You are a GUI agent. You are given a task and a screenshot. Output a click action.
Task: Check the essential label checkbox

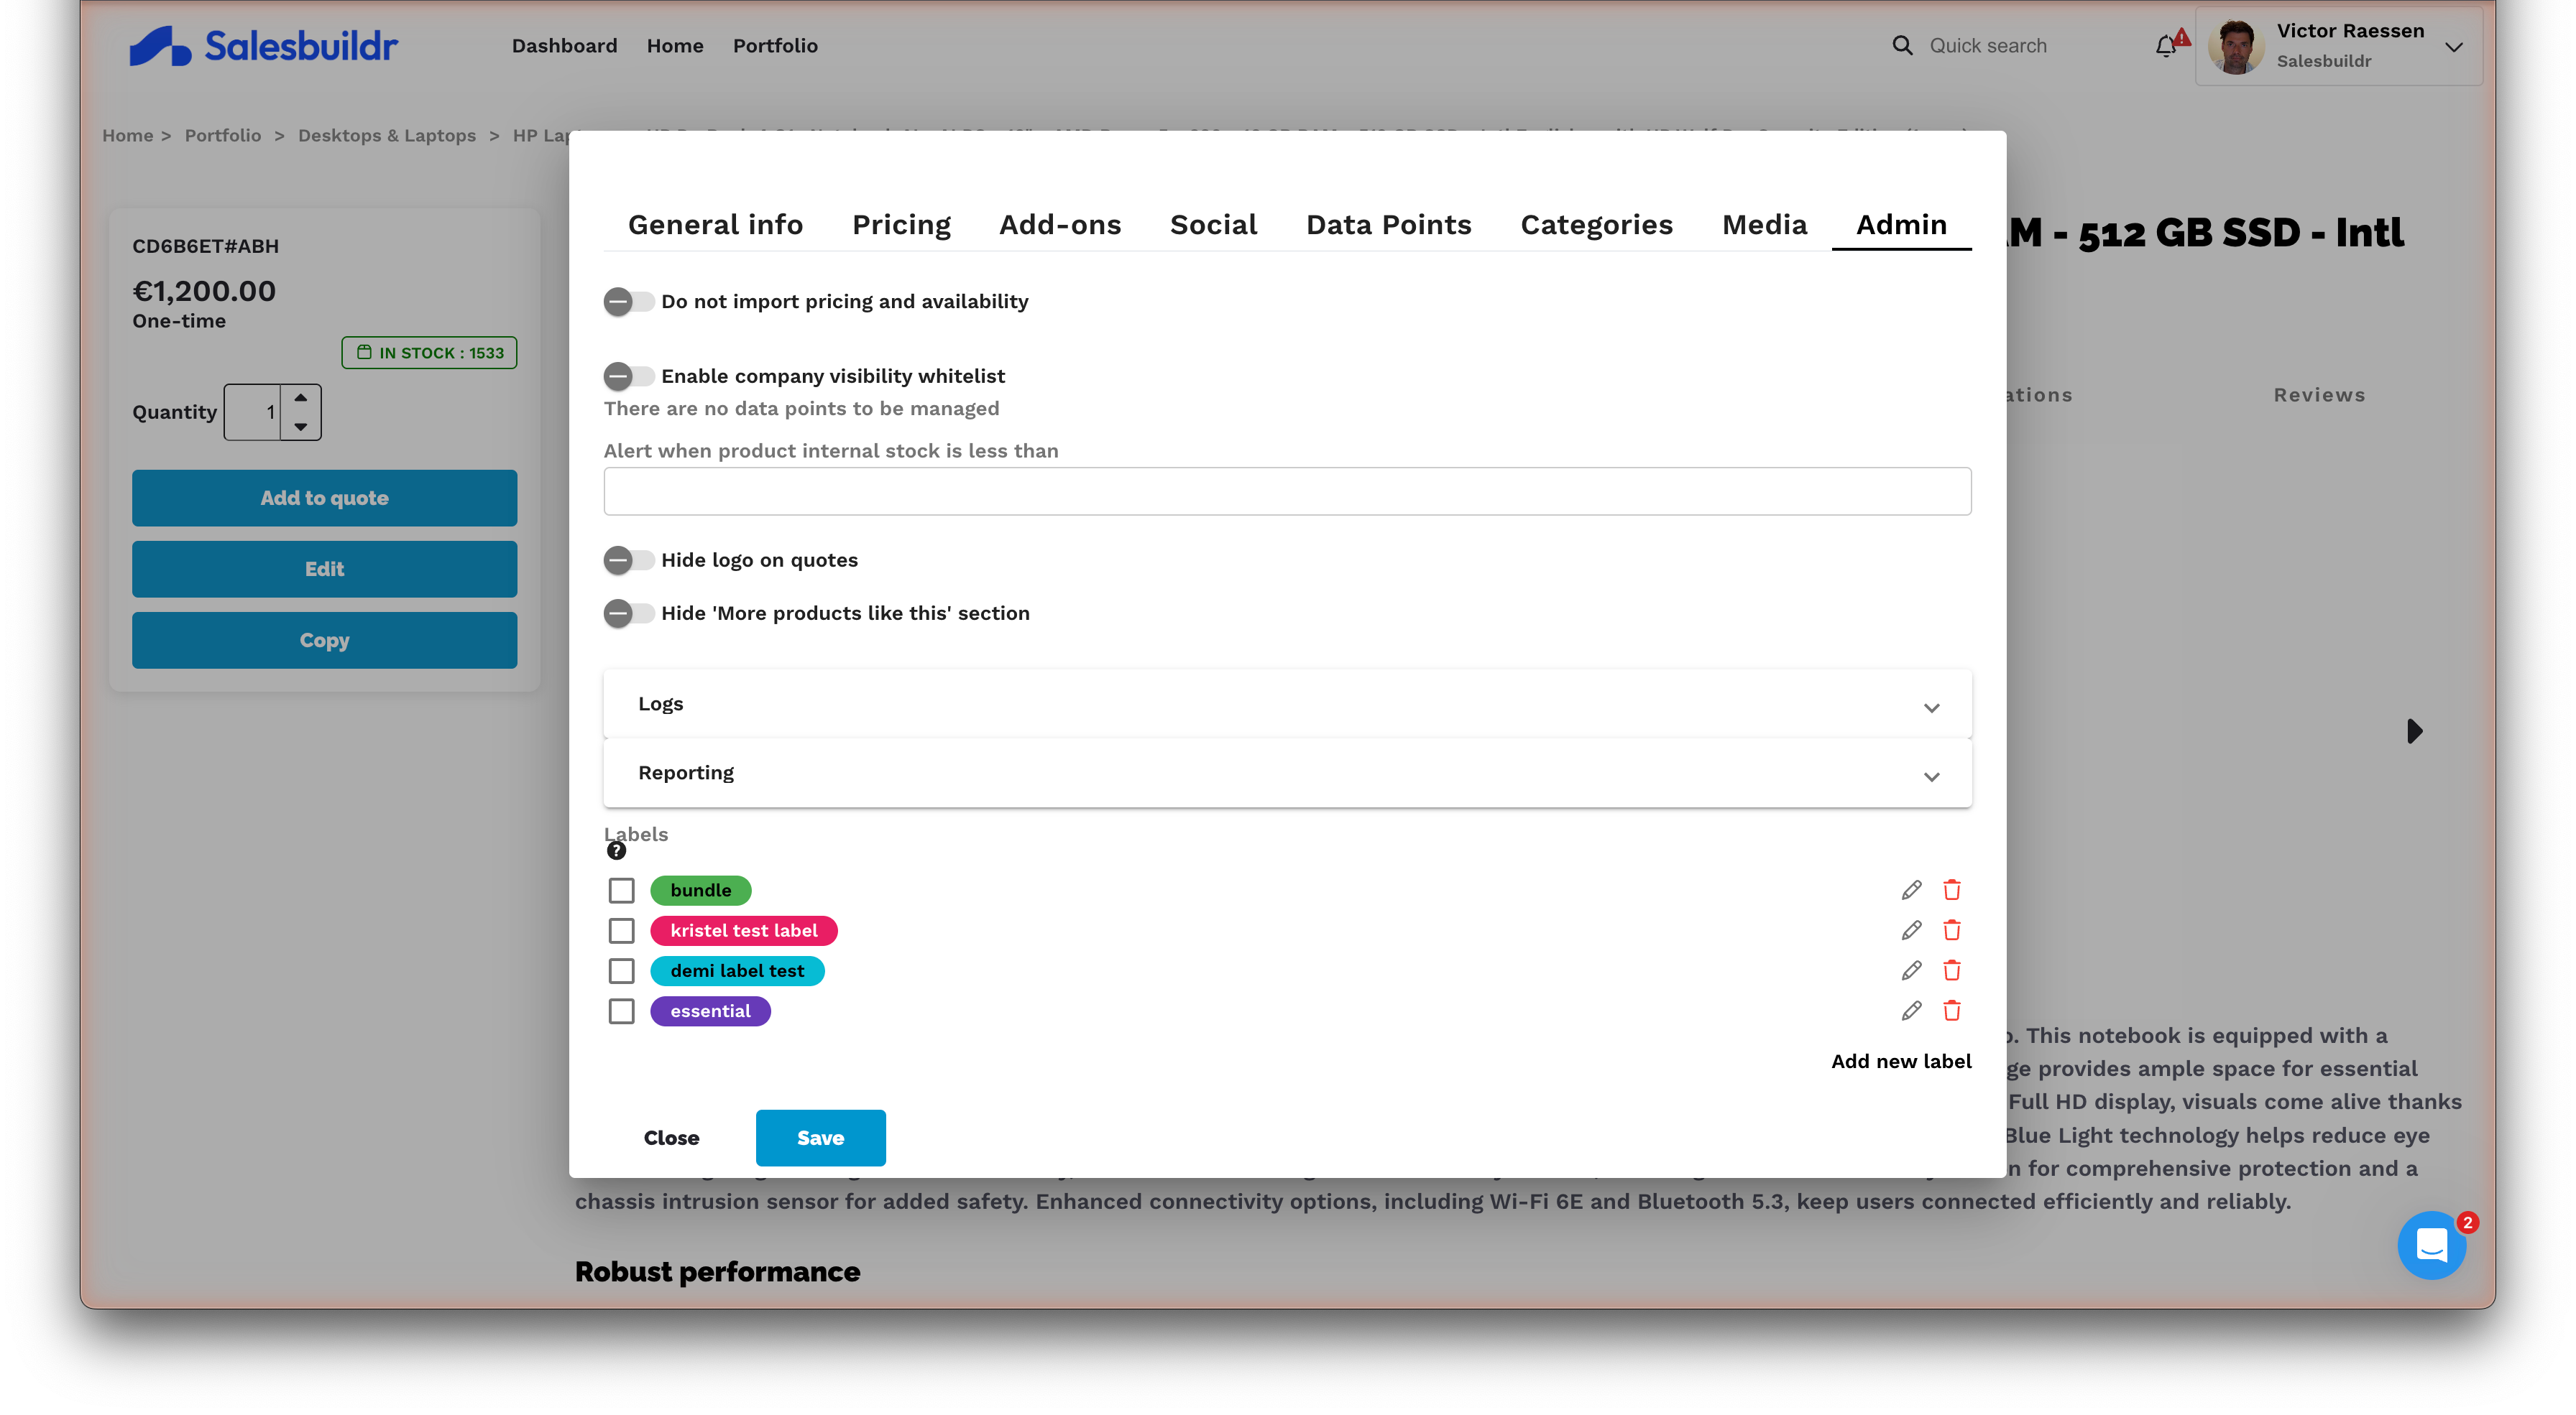pyautogui.click(x=621, y=1011)
